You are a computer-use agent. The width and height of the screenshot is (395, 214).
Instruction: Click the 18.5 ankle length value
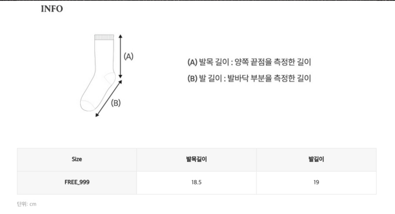click(x=196, y=182)
